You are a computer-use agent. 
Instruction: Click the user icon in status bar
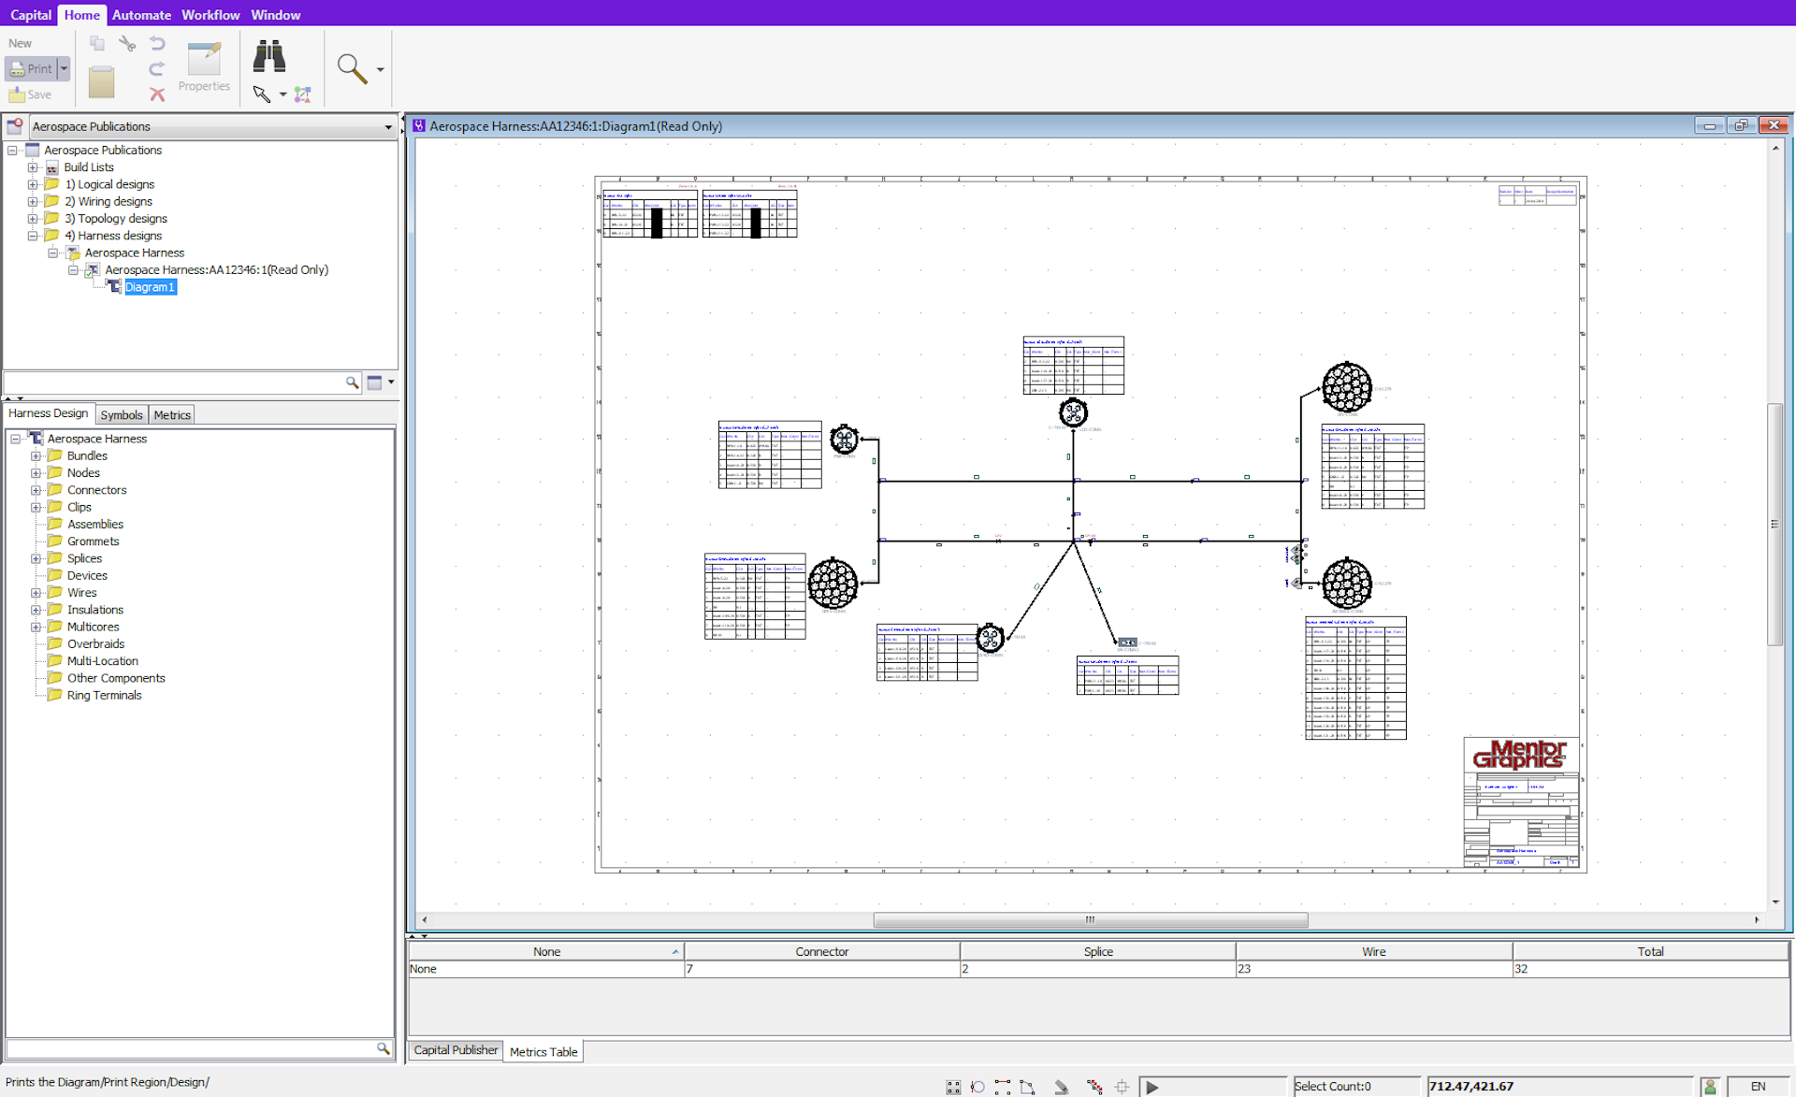tap(1710, 1087)
